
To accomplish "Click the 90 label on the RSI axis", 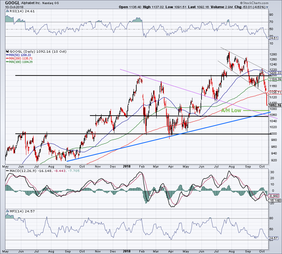I will [x=271, y=15].
